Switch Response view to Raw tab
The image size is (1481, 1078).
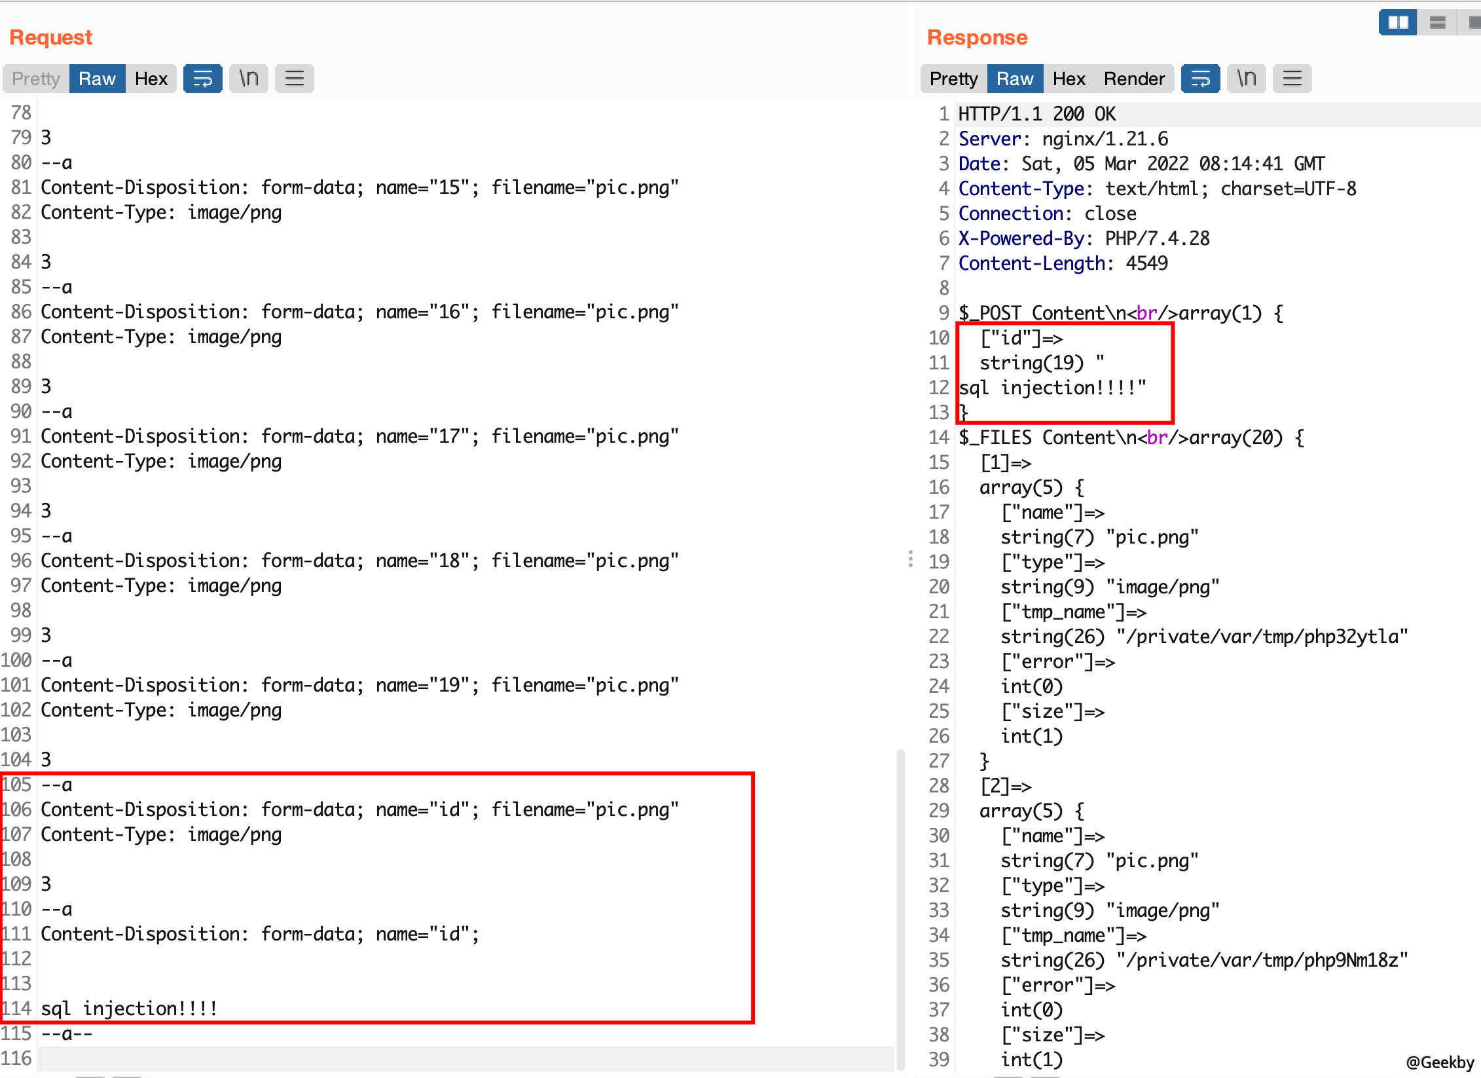click(x=1015, y=79)
